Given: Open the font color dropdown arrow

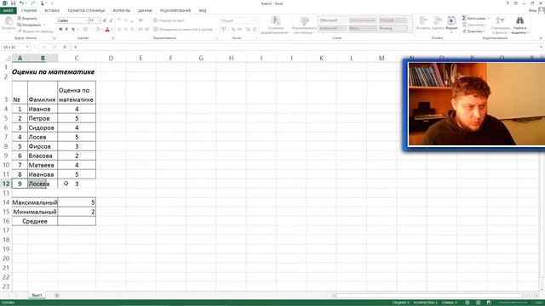Looking at the screenshot, I should point(112,29).
